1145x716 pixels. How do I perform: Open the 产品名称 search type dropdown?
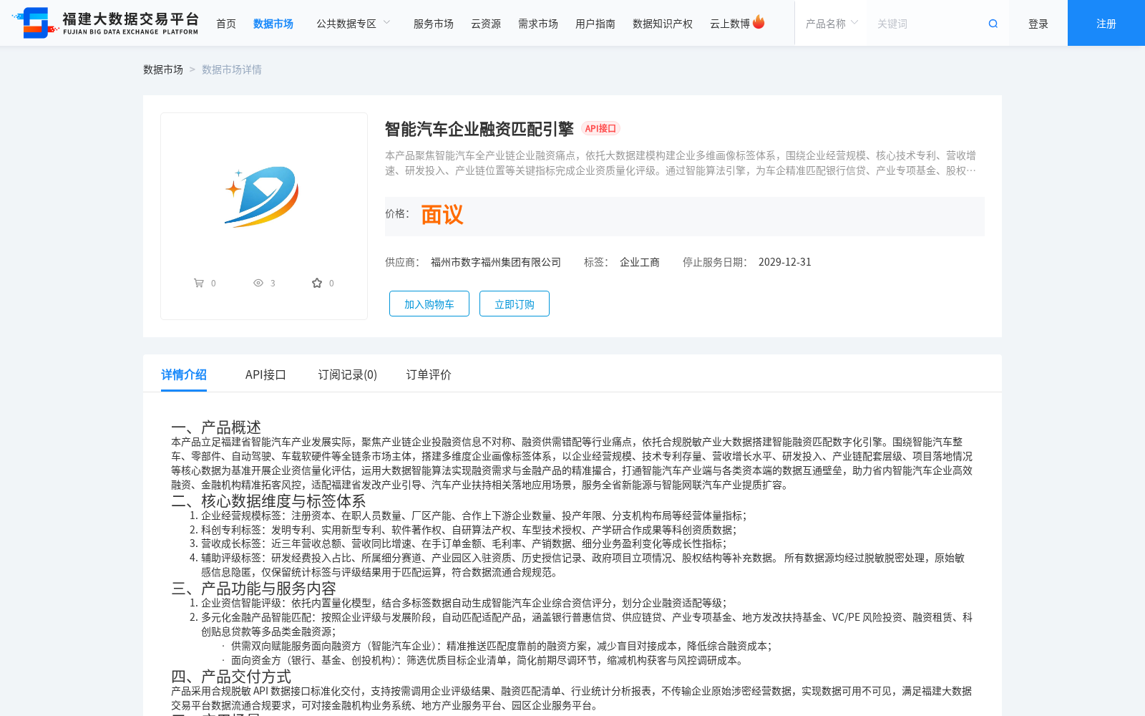[x=831, y=24]
